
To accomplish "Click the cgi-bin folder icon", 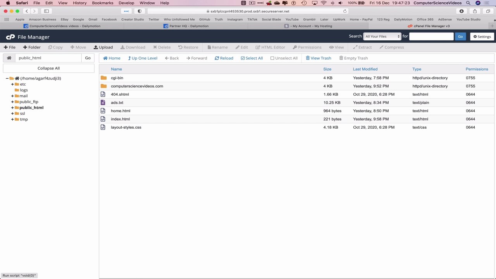I will pos(103,78).
